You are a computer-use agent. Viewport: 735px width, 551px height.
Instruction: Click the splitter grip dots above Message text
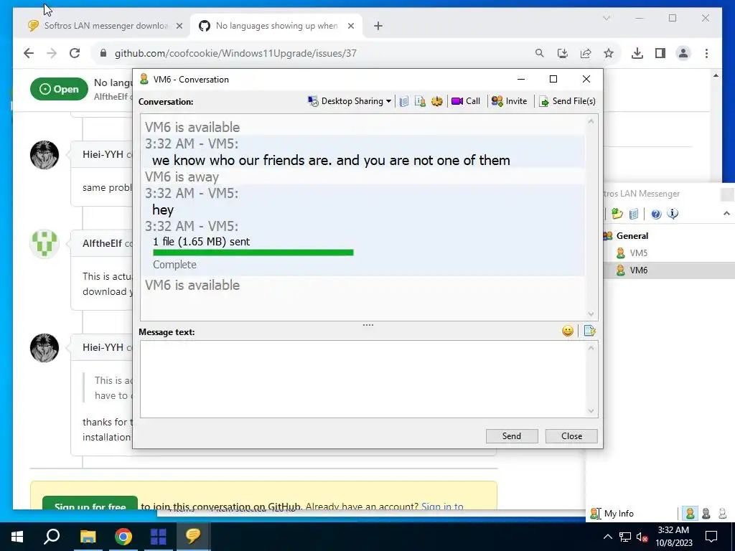(x=368, y=325)
